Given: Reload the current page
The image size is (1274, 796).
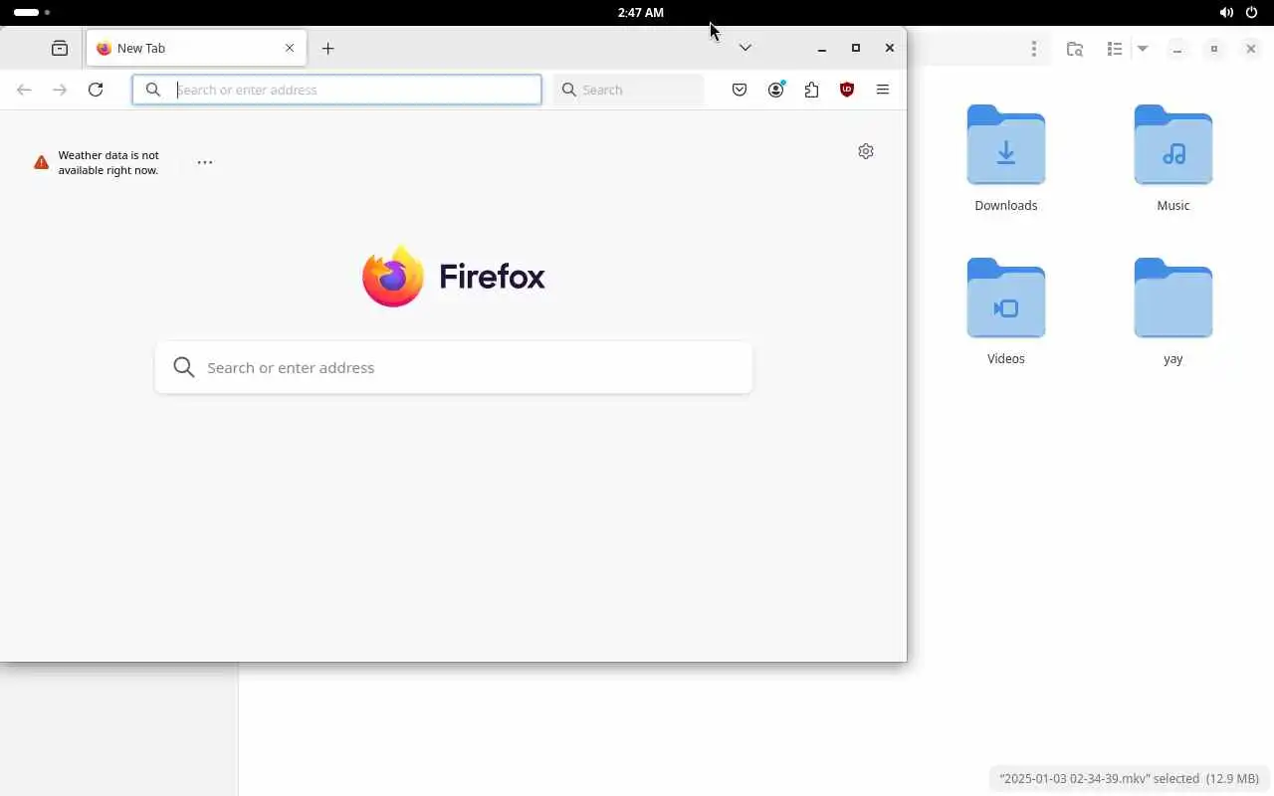Looking at the screenshot, I should coord(96,90).
